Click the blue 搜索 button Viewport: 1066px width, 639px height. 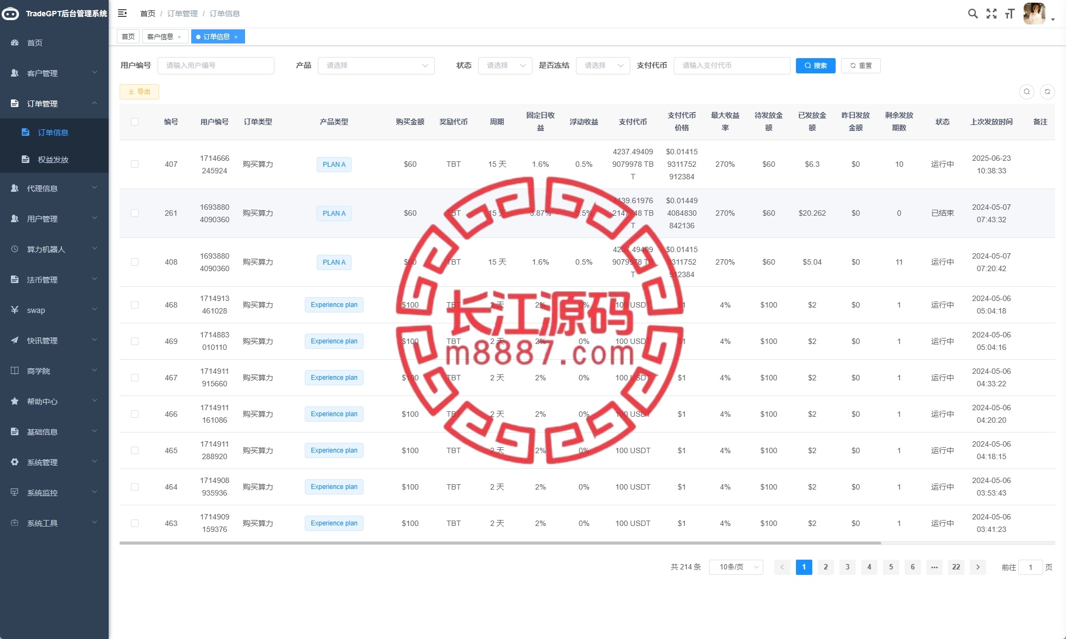[x=816, y=65]
